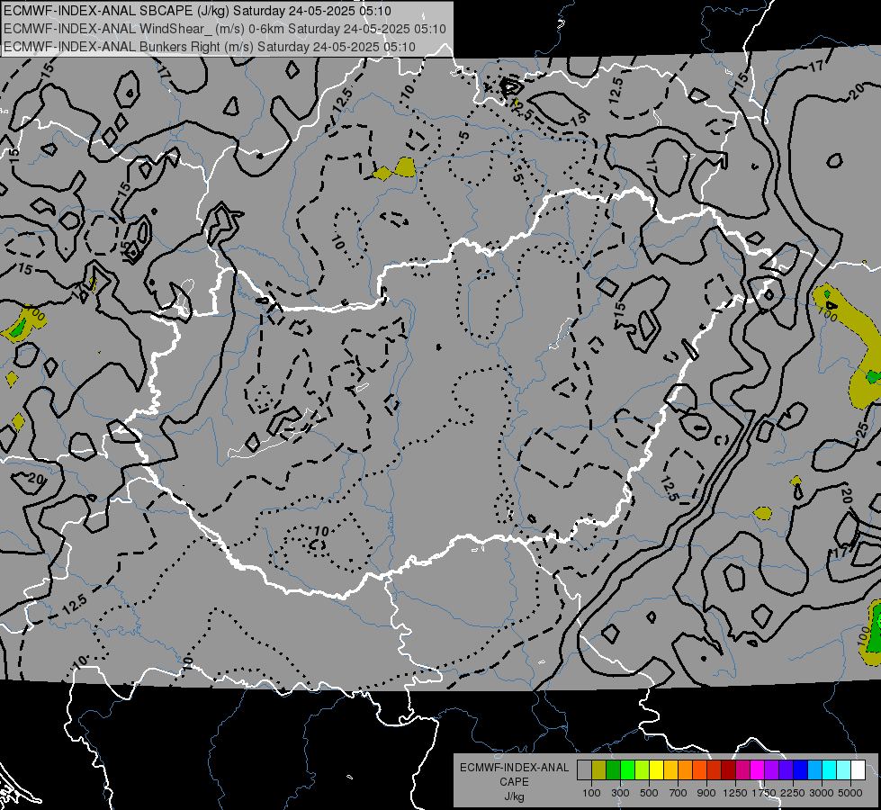Click the CAPE word in legend
Viewport: 881px width, 810px height.
pos(514,782)
